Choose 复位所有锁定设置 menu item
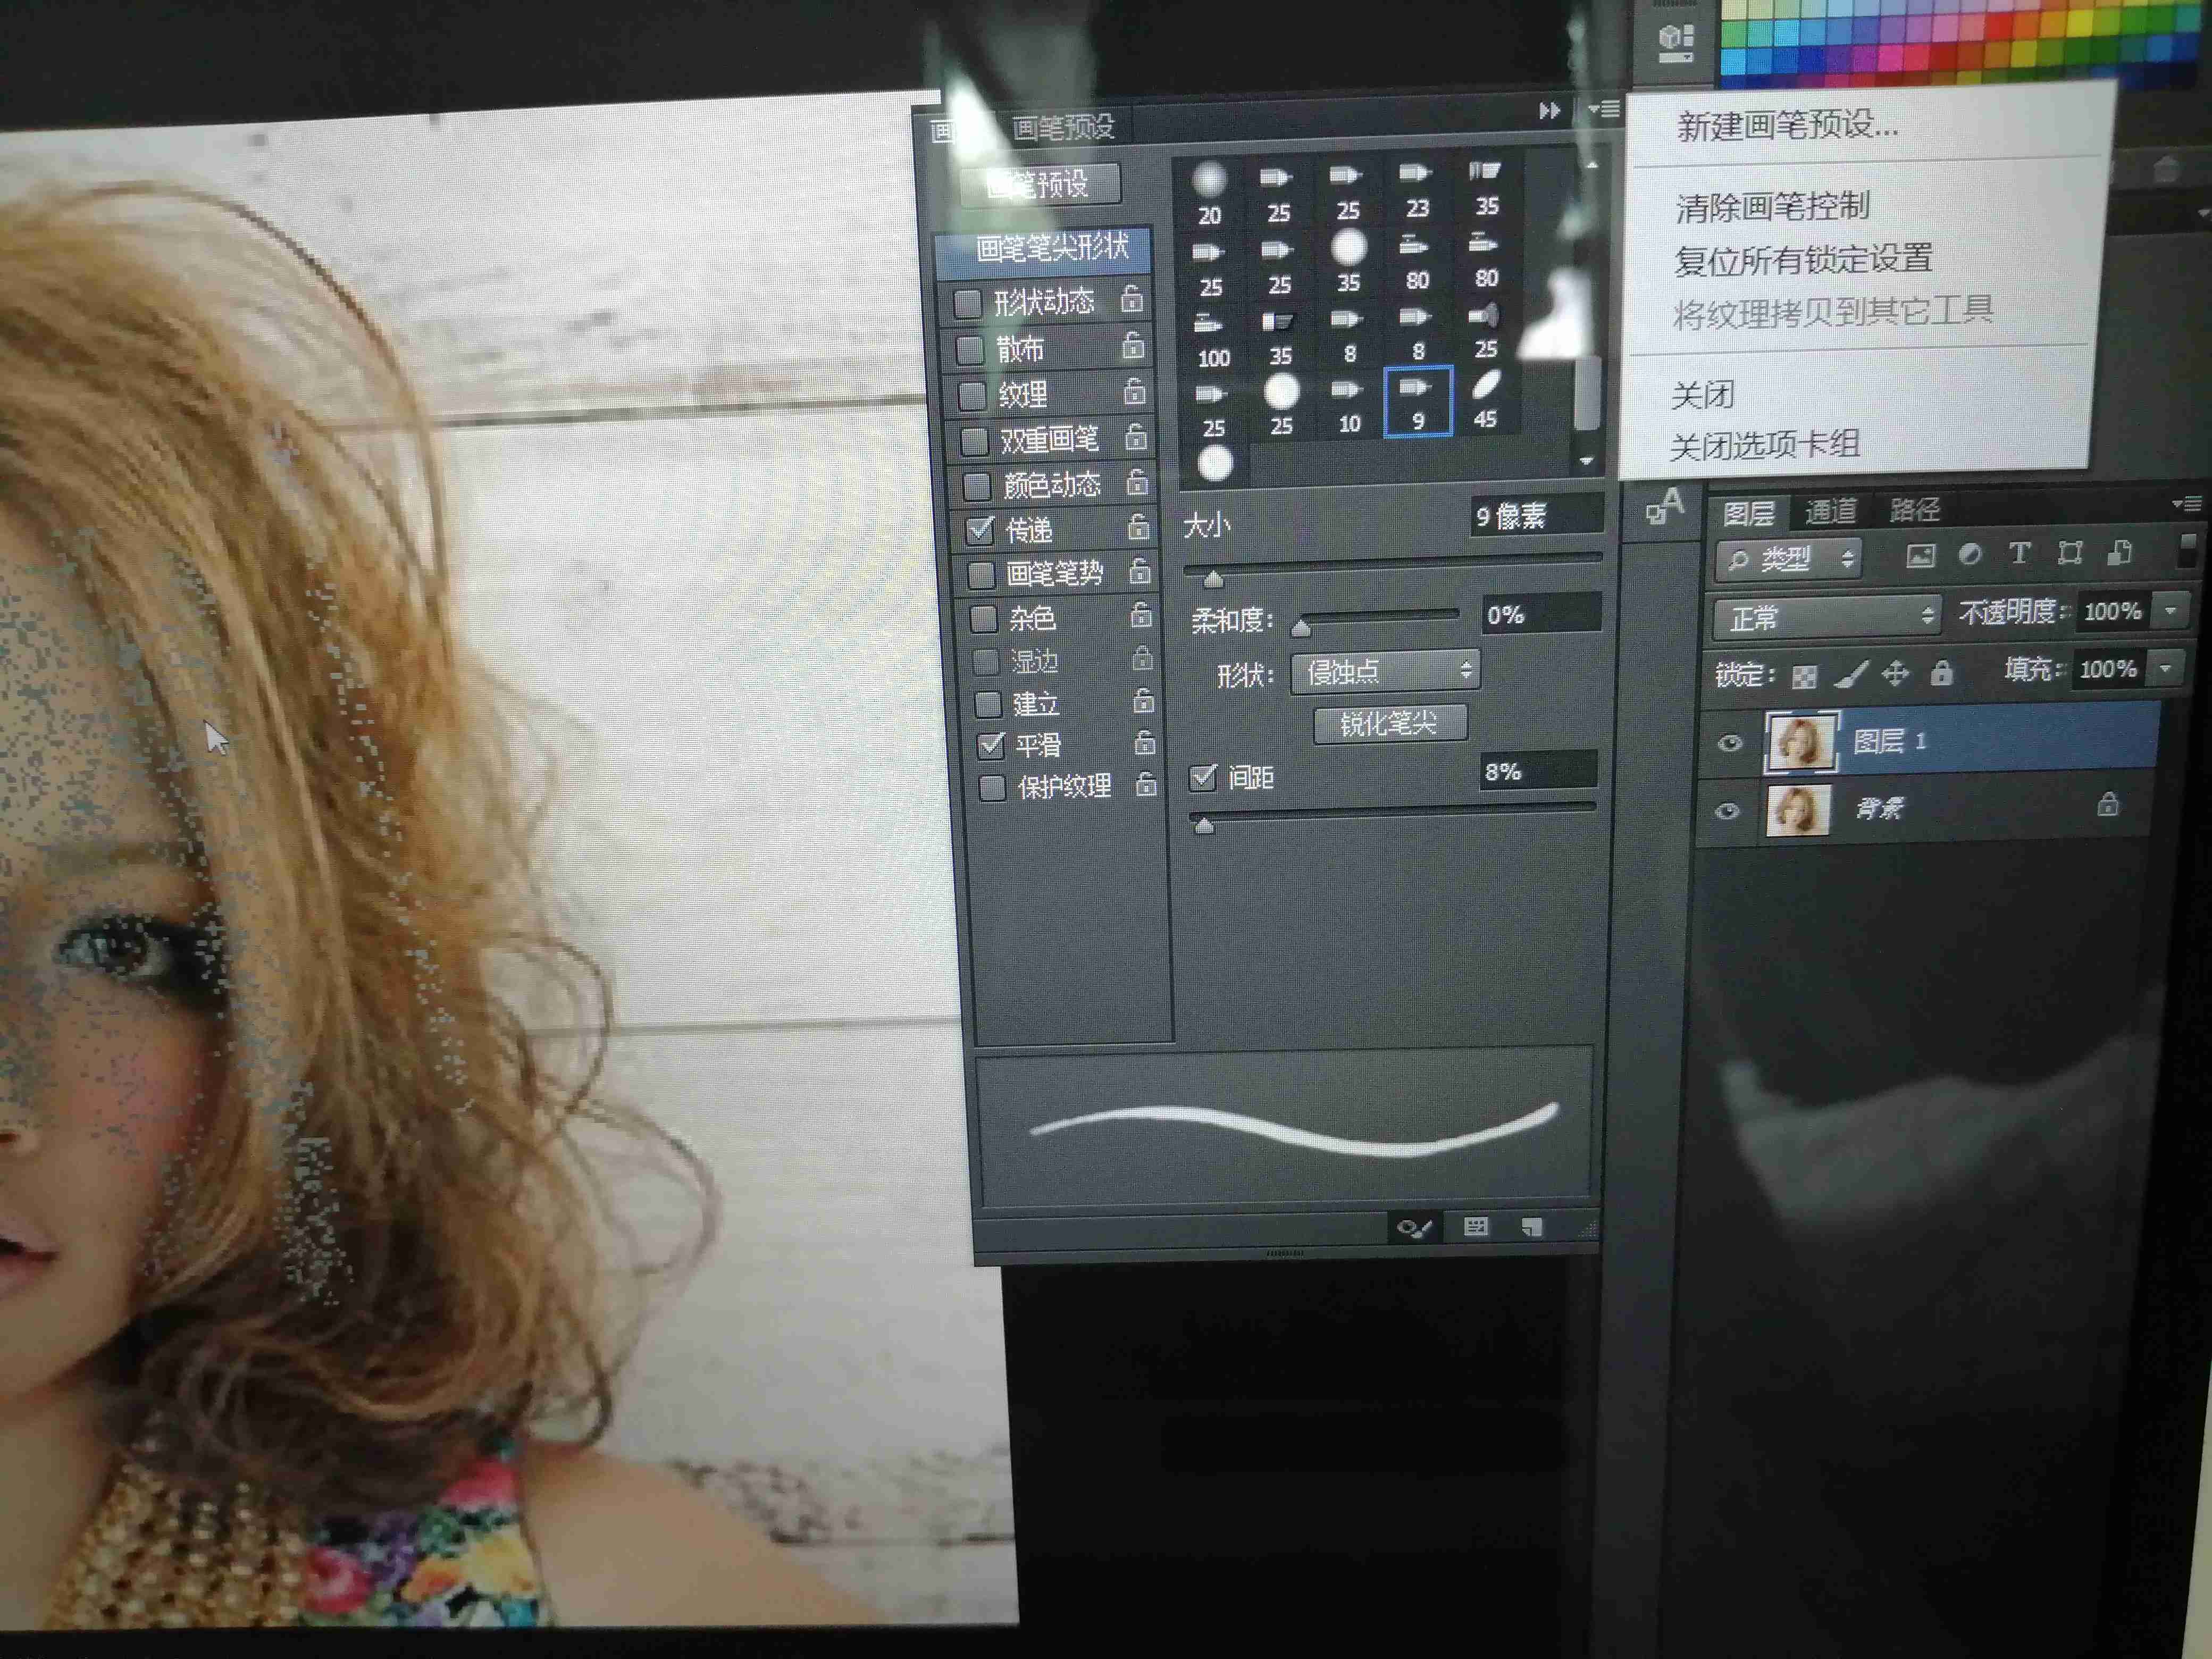Image resolution: width=2212 pixels, height=1659 pixels. coord(1803,260)
